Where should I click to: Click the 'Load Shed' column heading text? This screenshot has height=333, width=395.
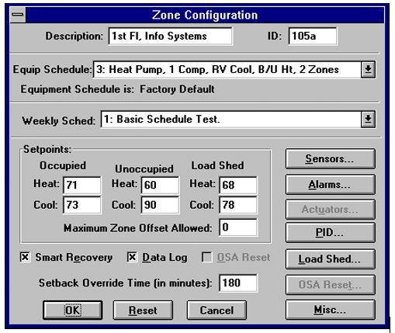point(217,165)
